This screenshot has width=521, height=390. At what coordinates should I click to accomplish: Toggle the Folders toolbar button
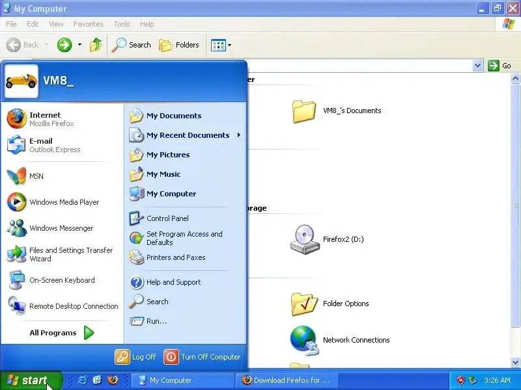point(179,45)
